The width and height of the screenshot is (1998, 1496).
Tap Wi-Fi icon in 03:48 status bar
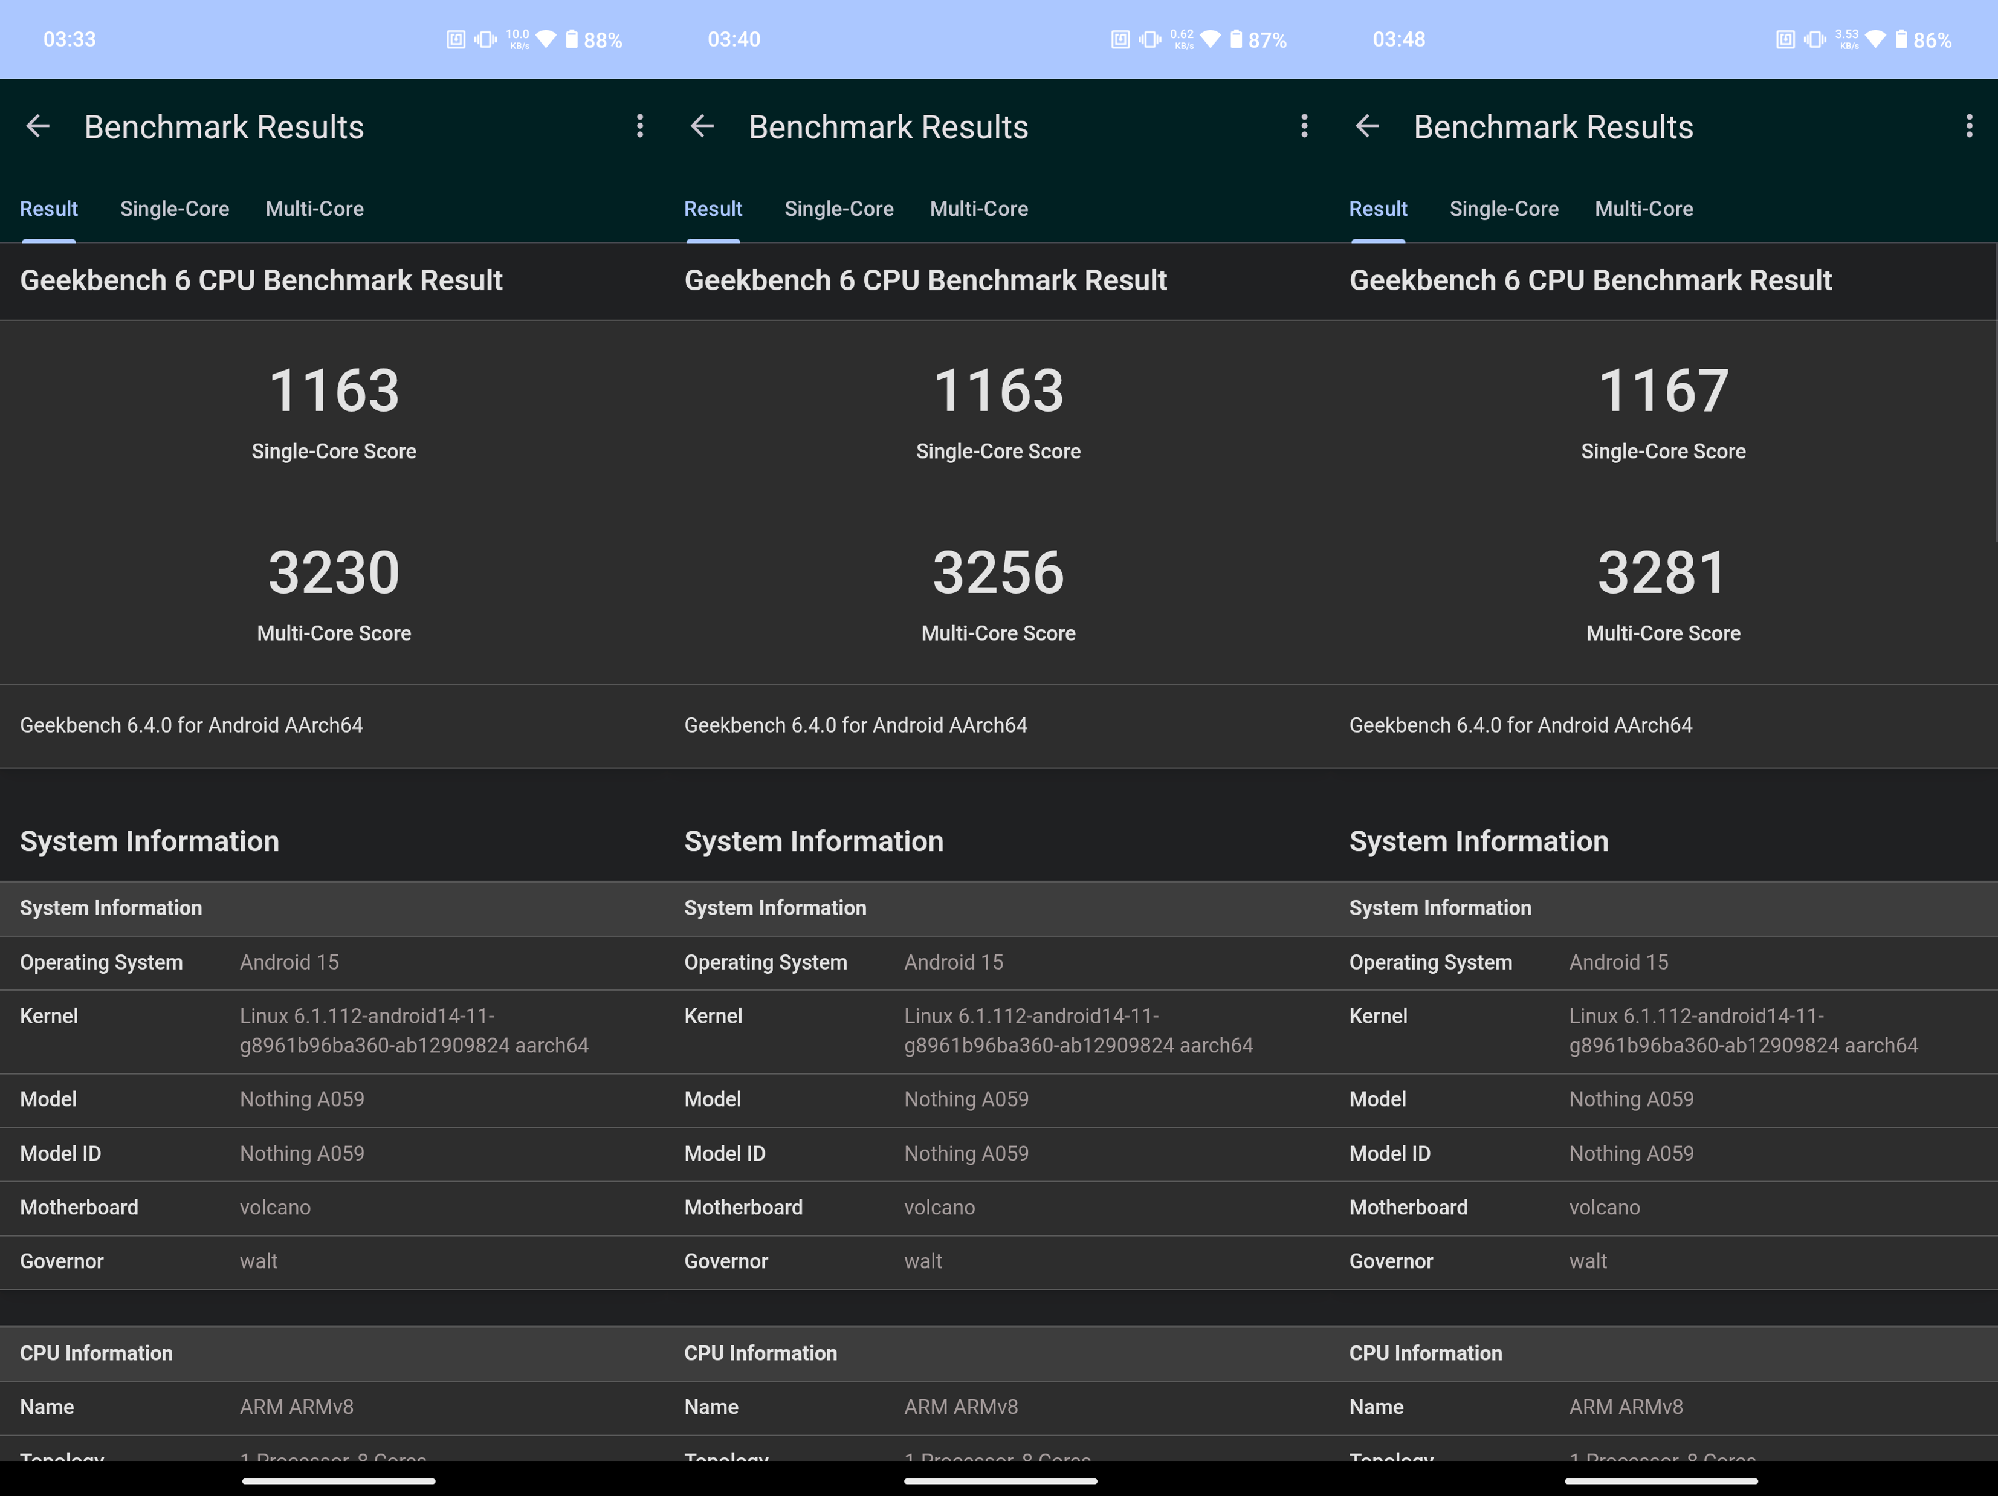pyautogui.click(x=1876, y=40)
